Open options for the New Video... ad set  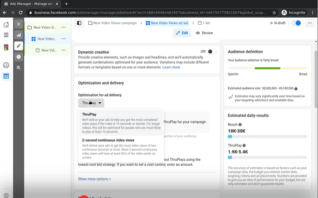click(63, 39)
